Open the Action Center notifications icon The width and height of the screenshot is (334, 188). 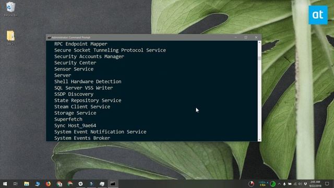(x=327, y=183)
